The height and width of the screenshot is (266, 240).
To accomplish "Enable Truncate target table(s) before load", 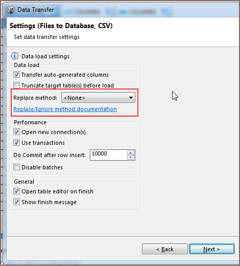I will [x=16, y=85].
